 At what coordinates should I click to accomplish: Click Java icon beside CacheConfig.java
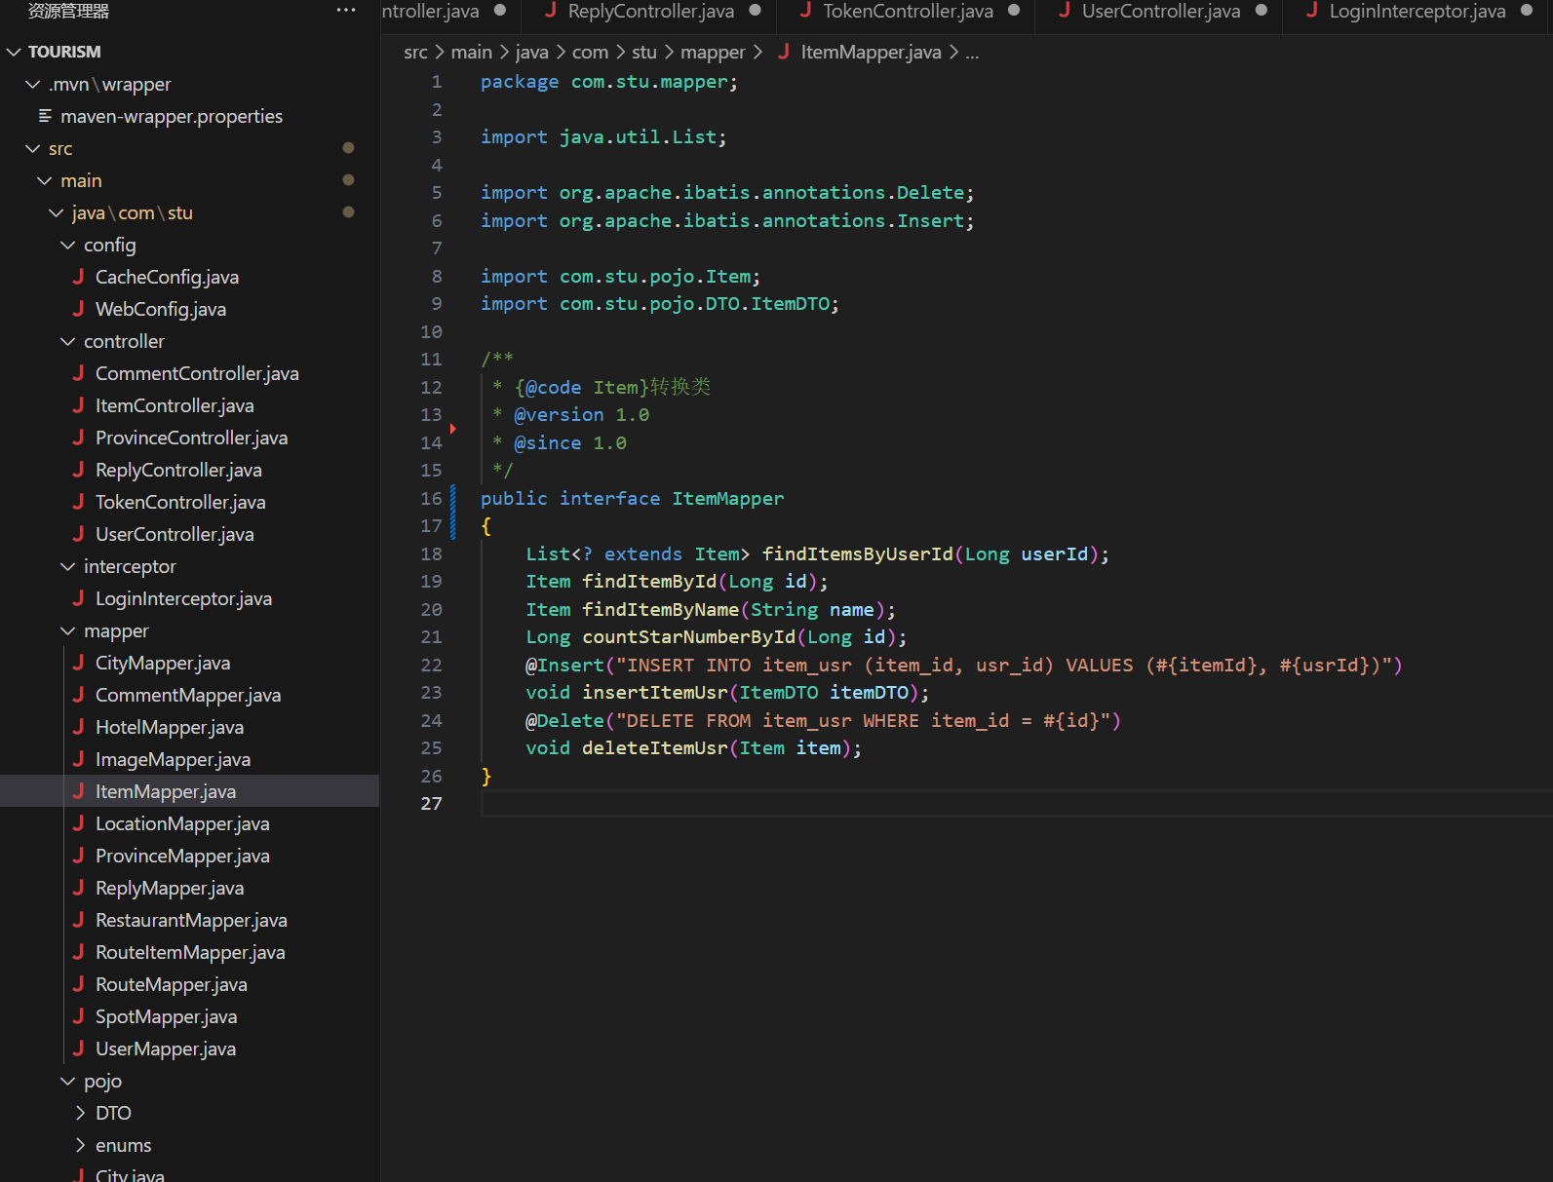coord(78,277)
